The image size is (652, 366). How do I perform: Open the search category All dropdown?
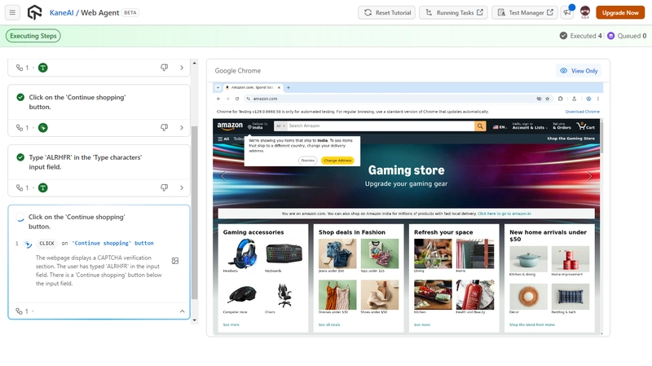tap(280, 126)
